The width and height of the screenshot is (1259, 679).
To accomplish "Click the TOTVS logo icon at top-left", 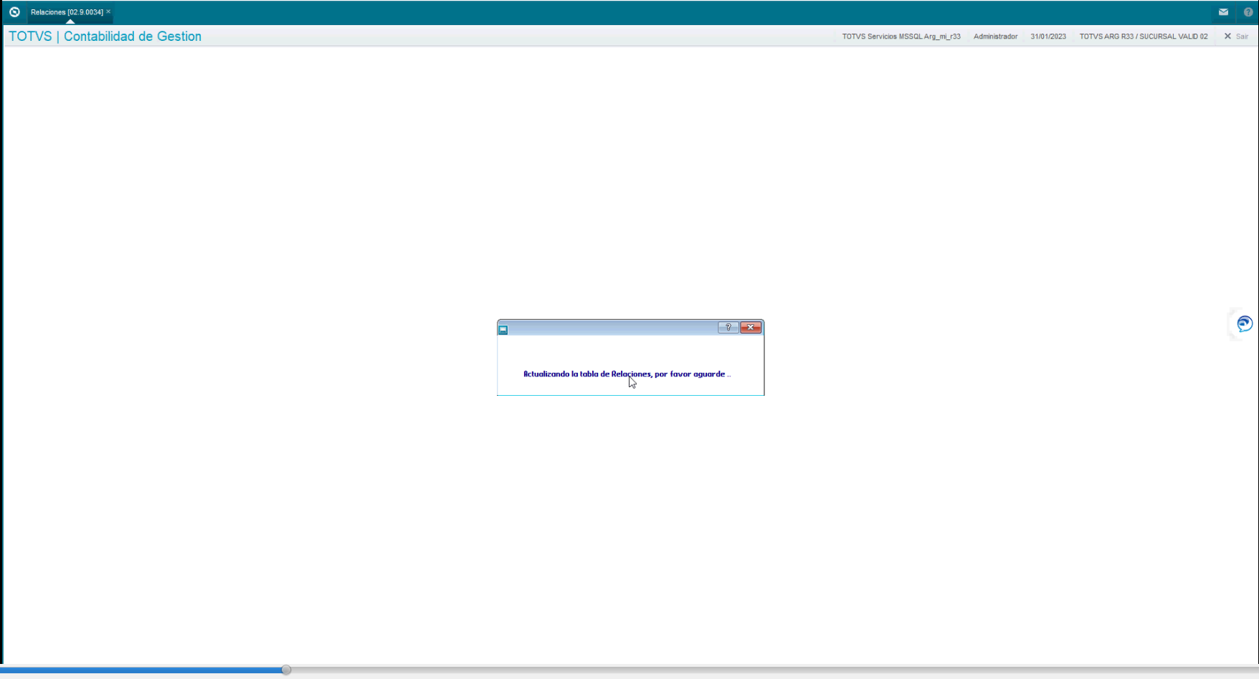I will pos(14,12).
